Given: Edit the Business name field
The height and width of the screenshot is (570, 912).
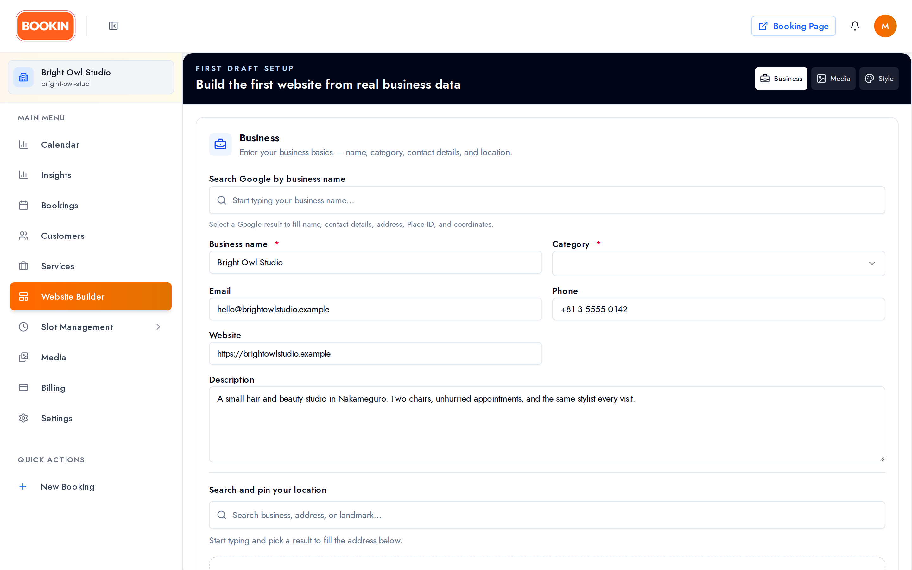Looking at the screenshot, I should [x=375, y=263].
